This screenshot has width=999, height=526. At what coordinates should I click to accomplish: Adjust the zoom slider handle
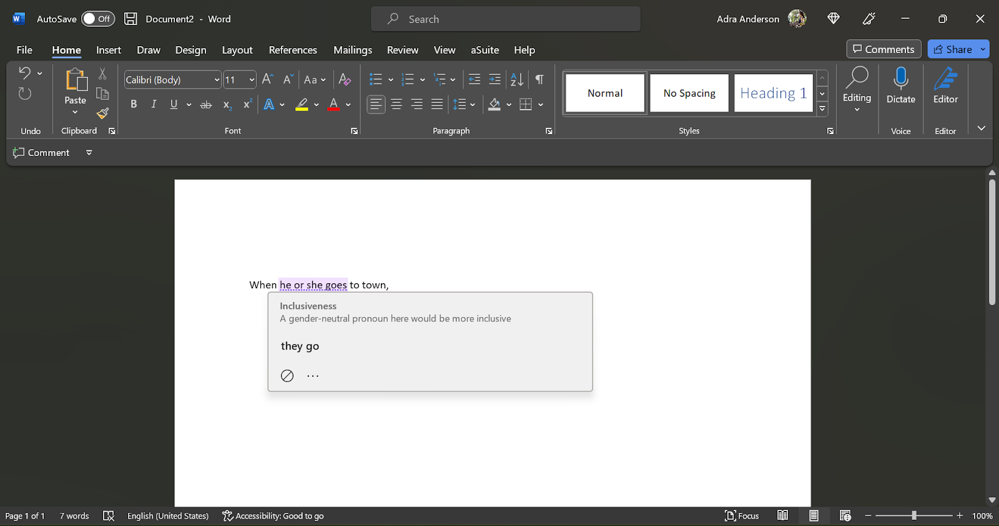(x=914, y=515)
